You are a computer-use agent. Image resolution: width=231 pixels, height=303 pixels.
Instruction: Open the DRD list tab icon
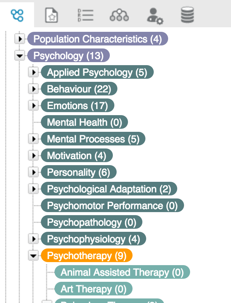[85, 15]
